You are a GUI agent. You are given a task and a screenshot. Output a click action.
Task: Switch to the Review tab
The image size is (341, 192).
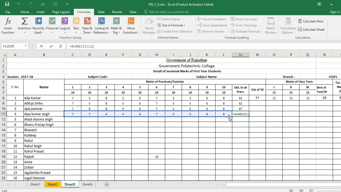click(117, 12)
